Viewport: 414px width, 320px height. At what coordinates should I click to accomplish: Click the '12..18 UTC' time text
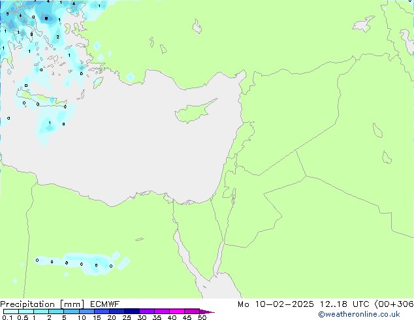(x=345, y=304)
